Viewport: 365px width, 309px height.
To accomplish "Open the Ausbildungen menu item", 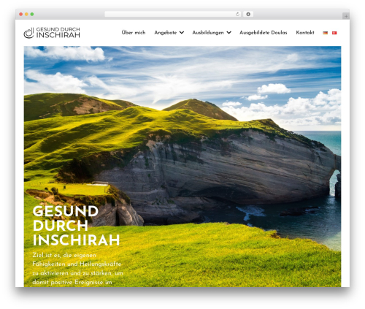I will pos(208,33).
